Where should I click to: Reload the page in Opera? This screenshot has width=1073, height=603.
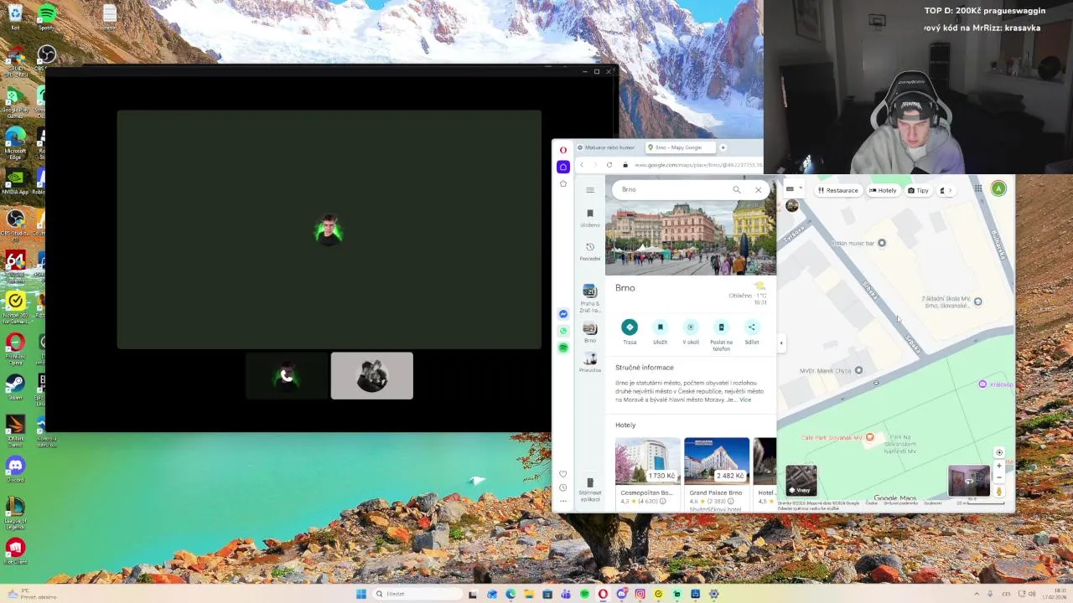tap(609, 165)
